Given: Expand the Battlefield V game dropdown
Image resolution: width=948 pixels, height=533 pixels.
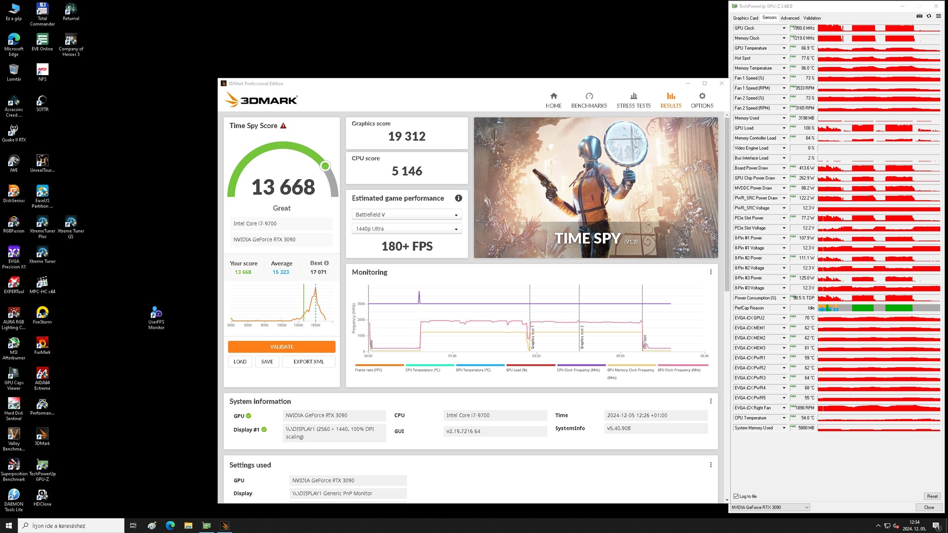Looking at the screenshot, I should [406, 215].
